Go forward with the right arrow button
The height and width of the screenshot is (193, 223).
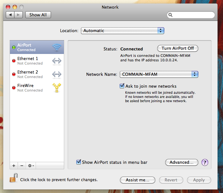coord(18,15)
